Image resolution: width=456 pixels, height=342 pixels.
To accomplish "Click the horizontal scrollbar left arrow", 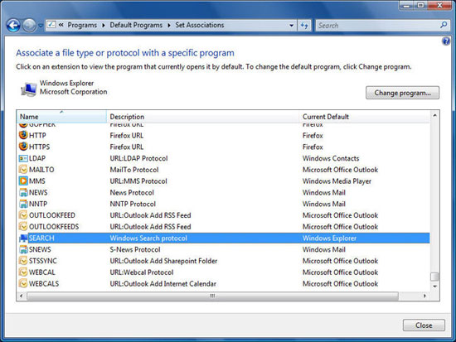I will [x=21, y=296].
